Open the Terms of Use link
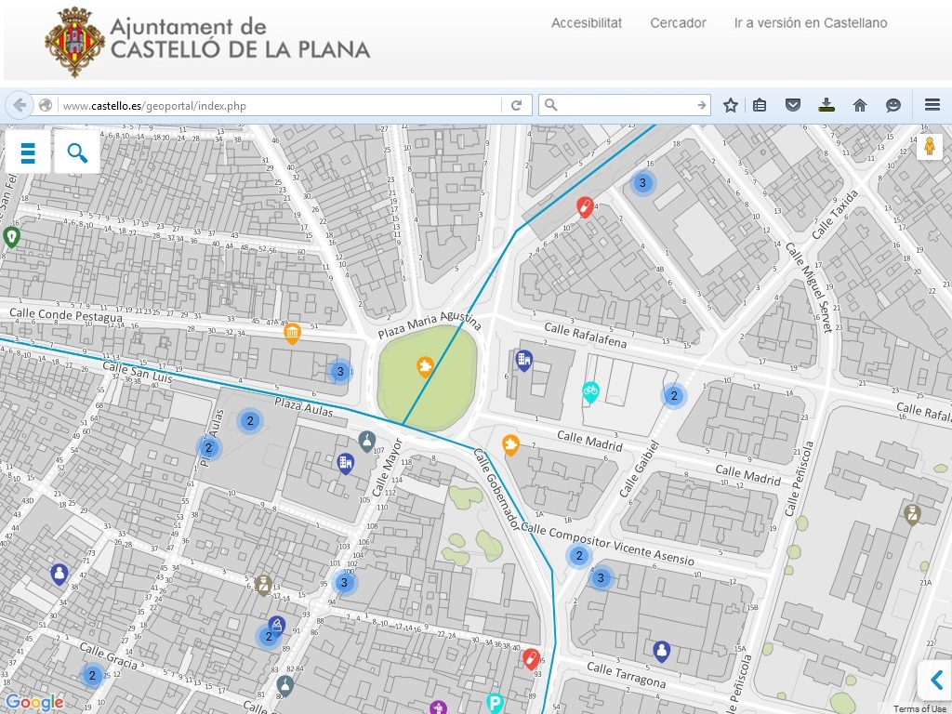The width and height of the screenshot is (952, 714). pyautogui.click(x=921, y=707)
